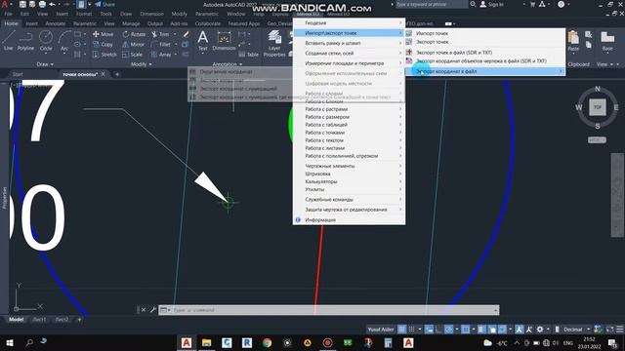Click the Mirror tool
This screenshot has height=351, width=625.
pyautogui.click(x=134, y=45)
